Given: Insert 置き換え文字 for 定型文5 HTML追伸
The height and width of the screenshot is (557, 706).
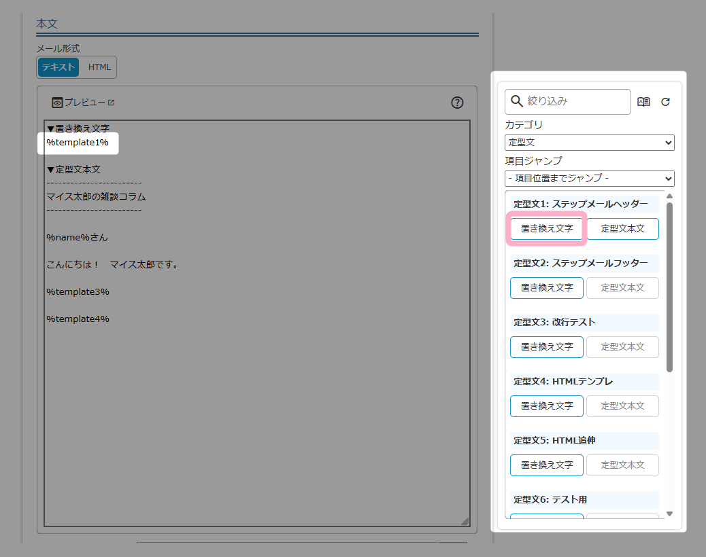Looking at the screenshot, I should click(547, 465).
